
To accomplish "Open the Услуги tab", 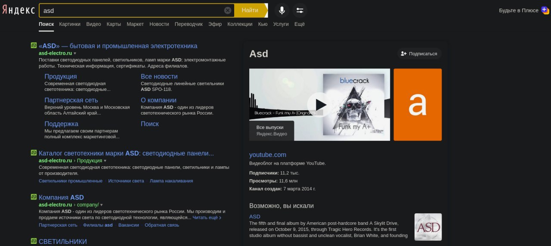I will (281, 24).
